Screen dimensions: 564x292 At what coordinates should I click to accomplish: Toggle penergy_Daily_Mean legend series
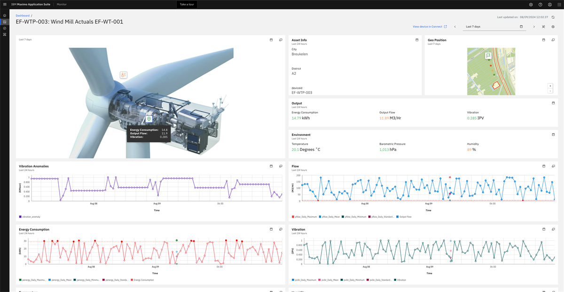(60, 280)
